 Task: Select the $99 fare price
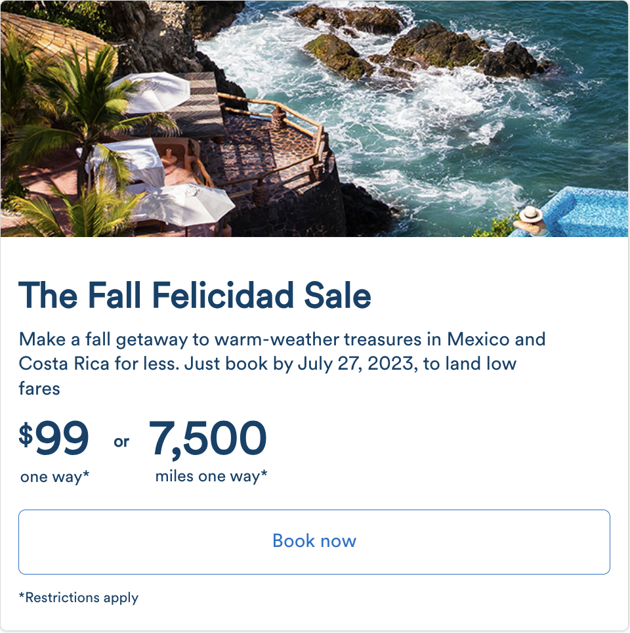tap(54, 438)
